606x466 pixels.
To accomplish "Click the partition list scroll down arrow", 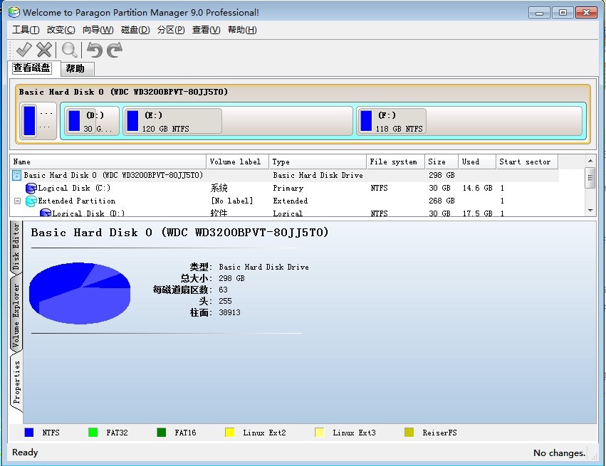I will (x=590, y=211).
